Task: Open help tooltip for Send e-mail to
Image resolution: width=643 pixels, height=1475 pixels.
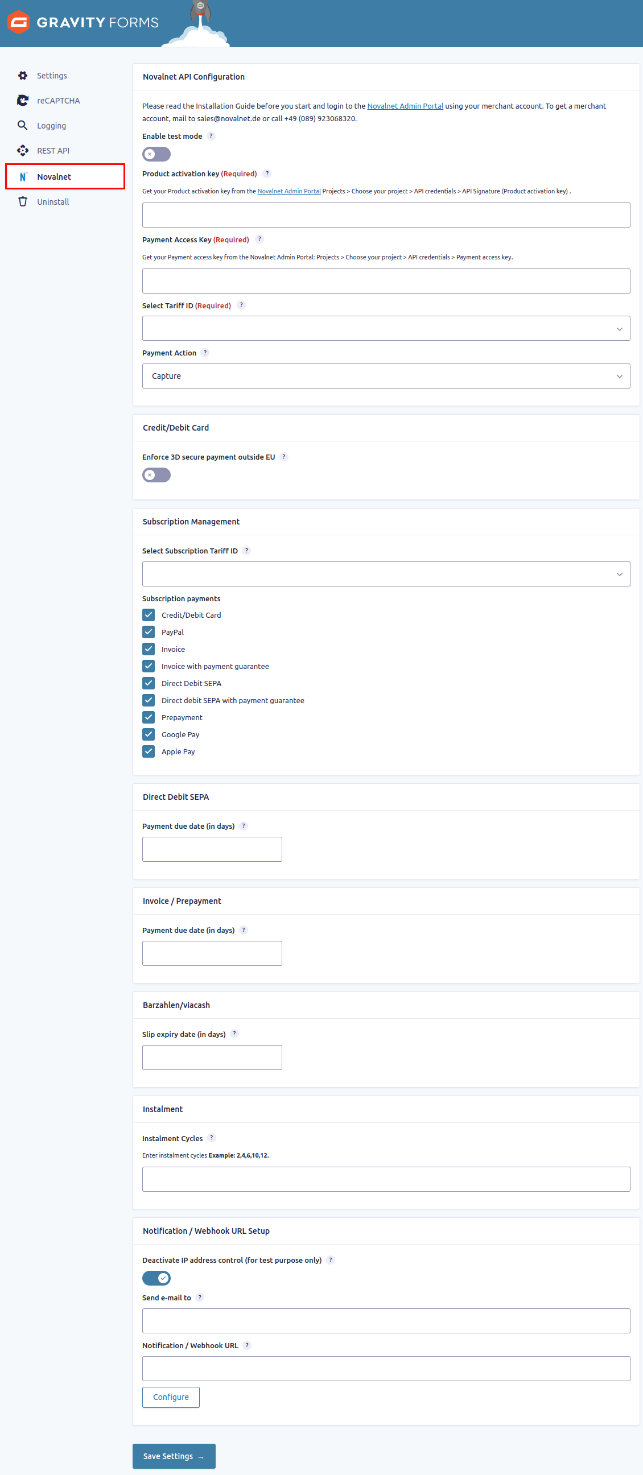Action: [200, 1298]
